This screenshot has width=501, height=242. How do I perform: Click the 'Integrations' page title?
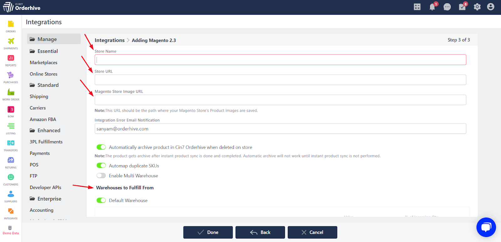click(x=44, y=22)
